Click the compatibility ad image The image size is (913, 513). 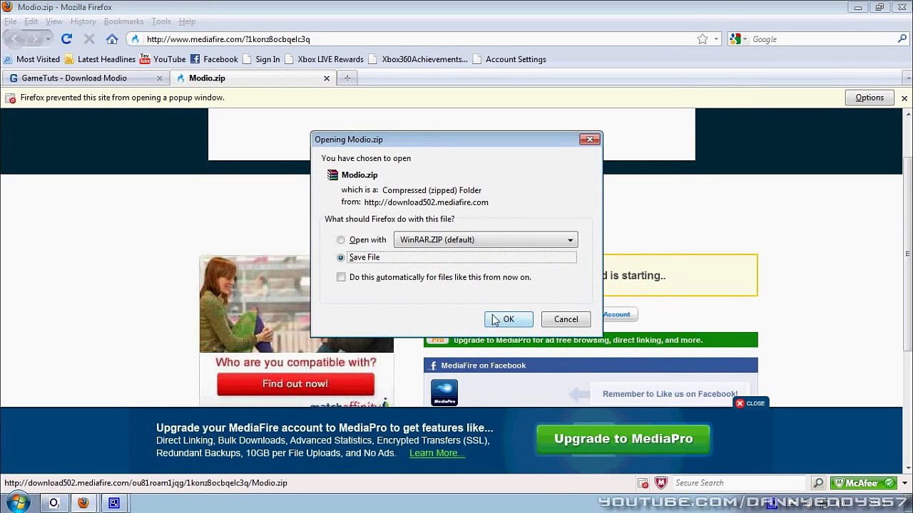pyautogui.click(x=296, y=304)
